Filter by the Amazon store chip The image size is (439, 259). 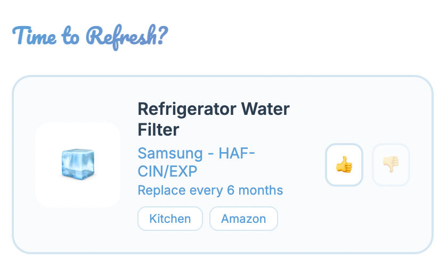click(243, 219)
